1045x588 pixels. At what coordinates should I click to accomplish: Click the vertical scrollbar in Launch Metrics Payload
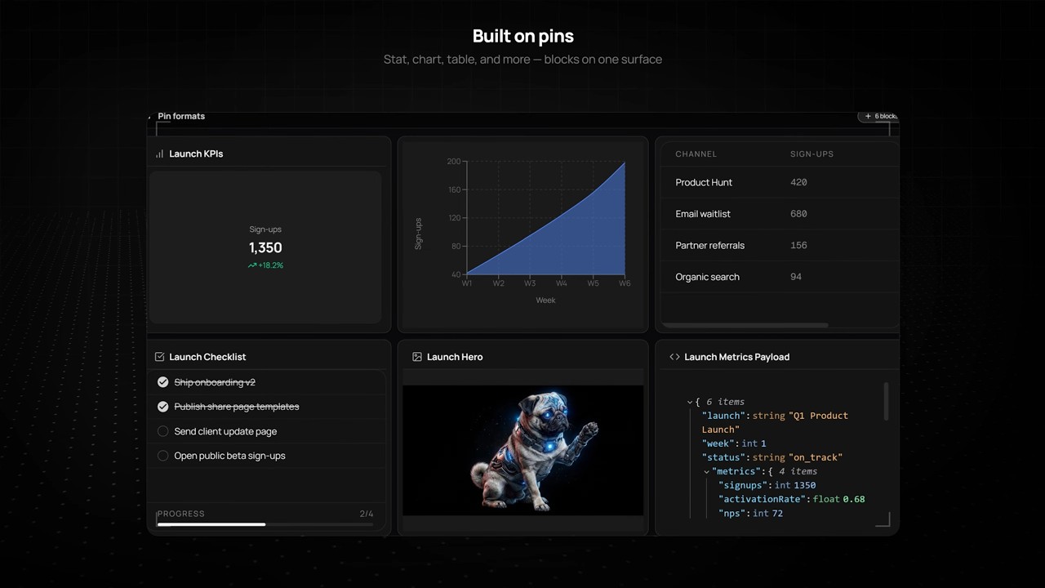(886, 402)
